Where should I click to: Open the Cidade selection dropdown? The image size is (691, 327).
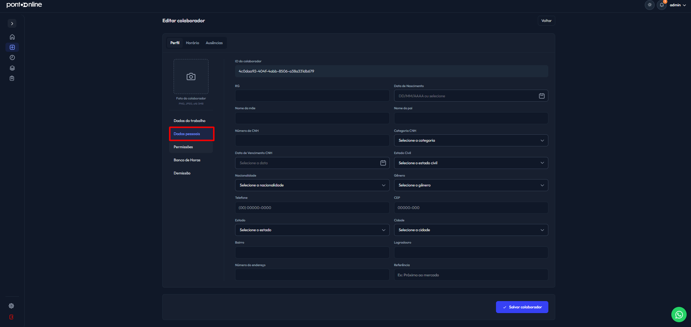click(471, 230)
